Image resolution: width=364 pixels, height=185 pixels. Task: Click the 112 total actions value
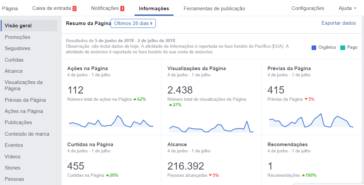click(76, 90)
